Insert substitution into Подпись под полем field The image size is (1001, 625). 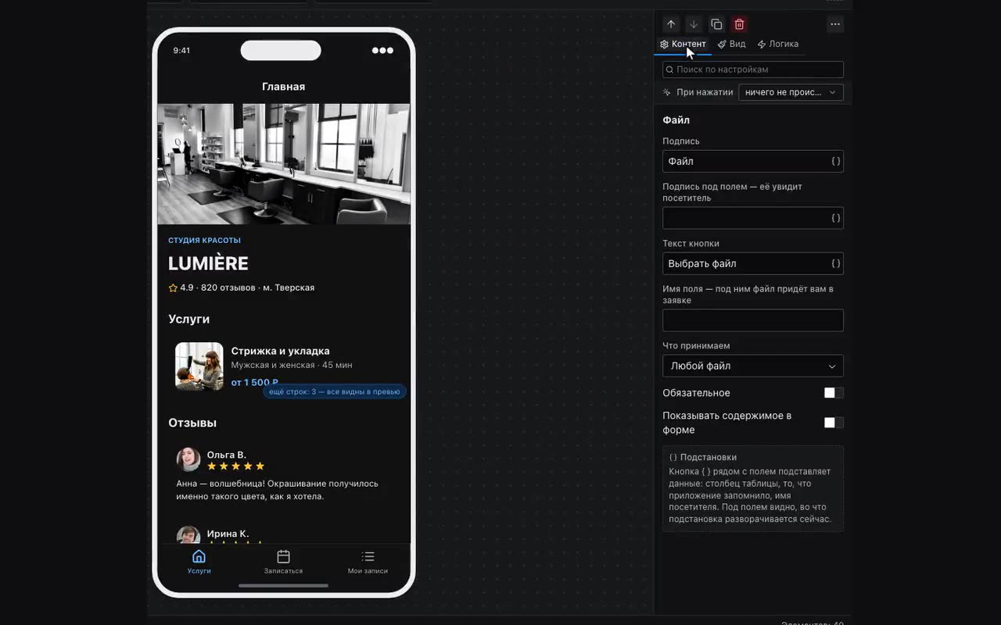(835, 218)
